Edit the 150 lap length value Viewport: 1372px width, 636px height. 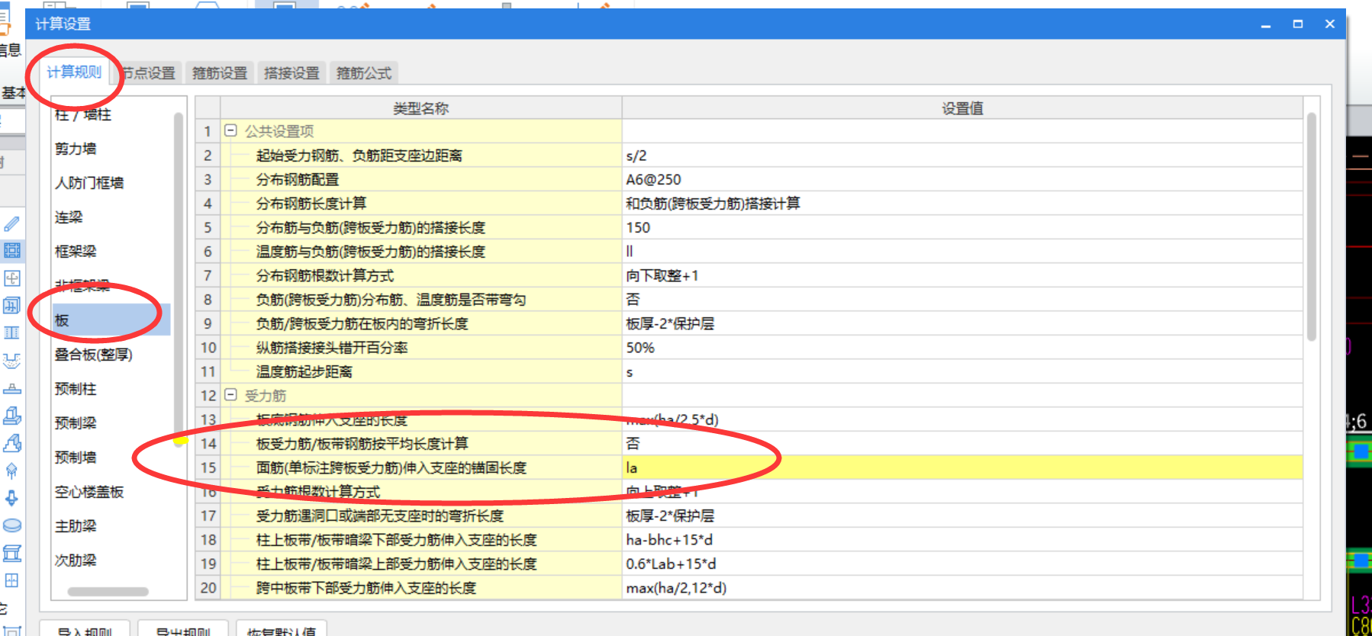click(962, 227)
